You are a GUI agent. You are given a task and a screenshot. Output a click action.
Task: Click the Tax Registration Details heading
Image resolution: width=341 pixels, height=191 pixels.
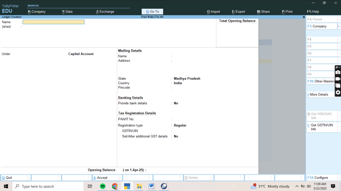click(x=137, y=113)
